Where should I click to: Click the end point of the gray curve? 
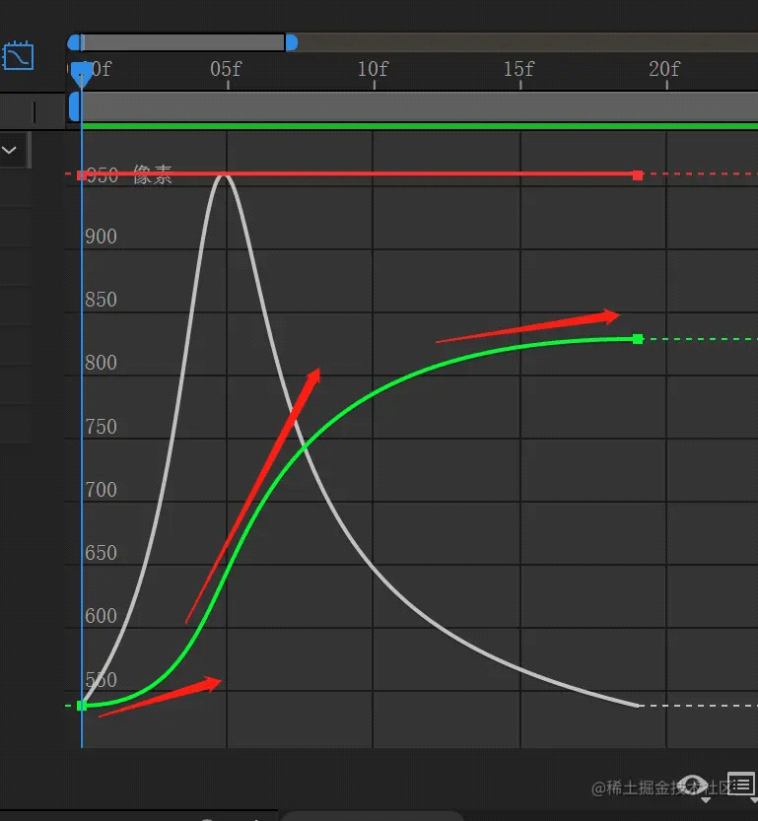pos(638,706)
